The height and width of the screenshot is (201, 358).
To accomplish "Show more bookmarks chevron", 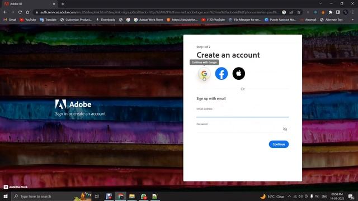I will [352, 20].
